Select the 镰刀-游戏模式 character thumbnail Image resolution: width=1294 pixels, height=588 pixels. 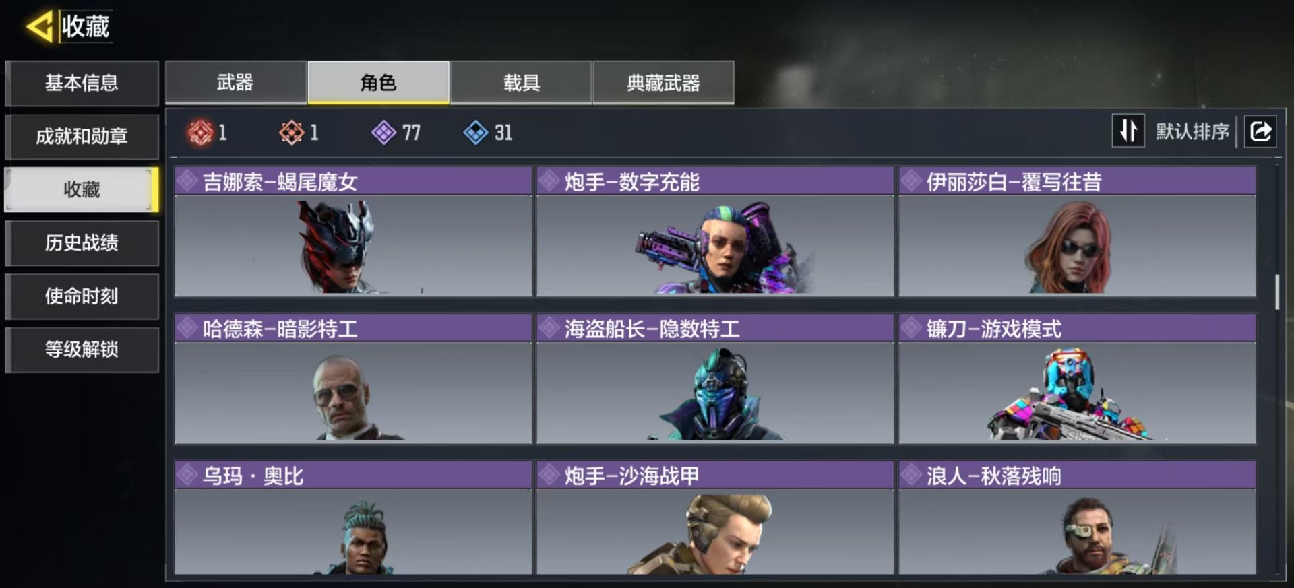1077,392
